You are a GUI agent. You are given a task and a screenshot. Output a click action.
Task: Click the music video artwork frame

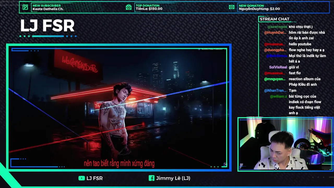pyautogui.click(x=119, y=108)
